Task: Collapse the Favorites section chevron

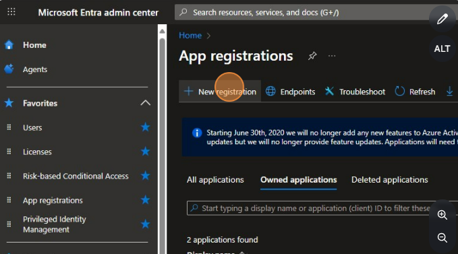Action: 145,103
